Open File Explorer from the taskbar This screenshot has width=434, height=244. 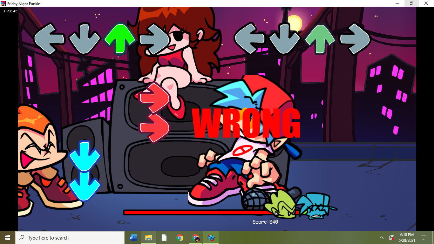[x=148, y=238]
